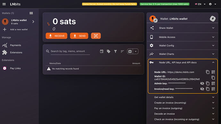221x124 pixels.
Task: Open the Extensions manager
Action: coord(16,53)
